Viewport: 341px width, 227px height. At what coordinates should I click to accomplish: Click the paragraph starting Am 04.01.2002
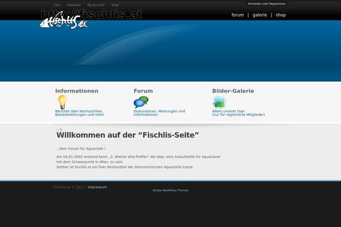pos(139,159)
